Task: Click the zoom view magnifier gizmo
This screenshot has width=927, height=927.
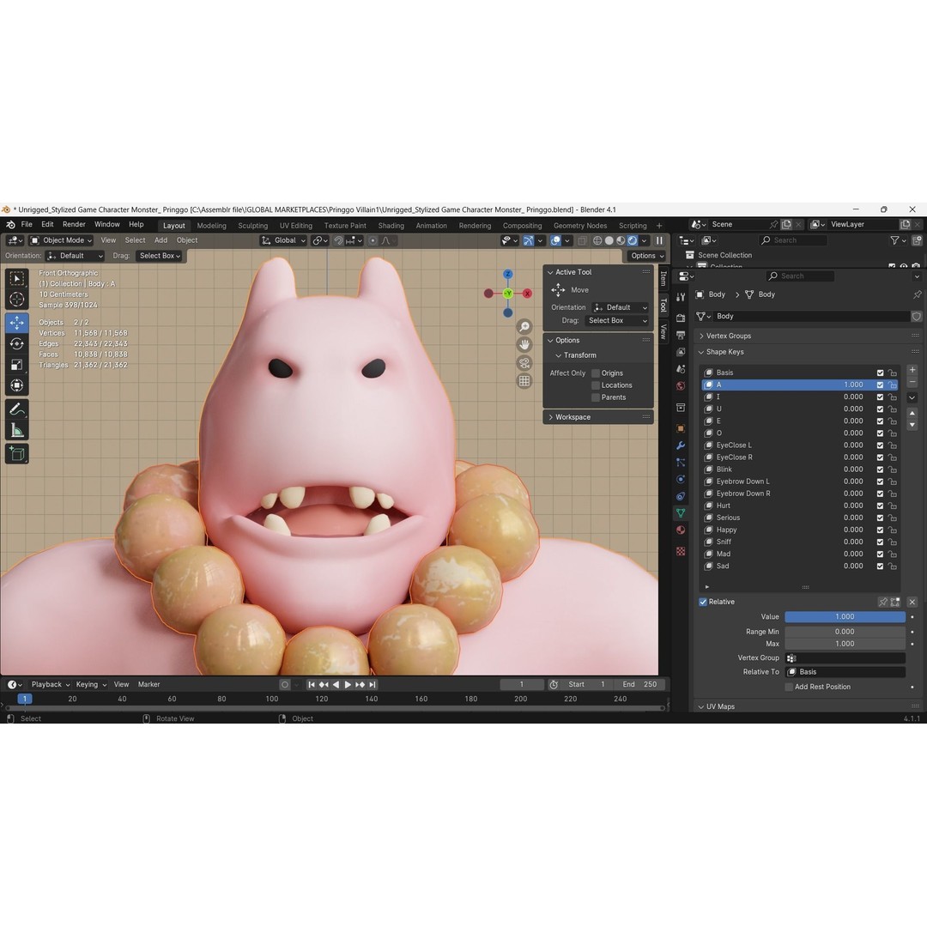Action: pos(524,326)
